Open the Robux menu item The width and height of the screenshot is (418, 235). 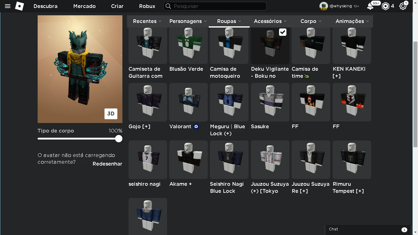[x=147, y=6]
